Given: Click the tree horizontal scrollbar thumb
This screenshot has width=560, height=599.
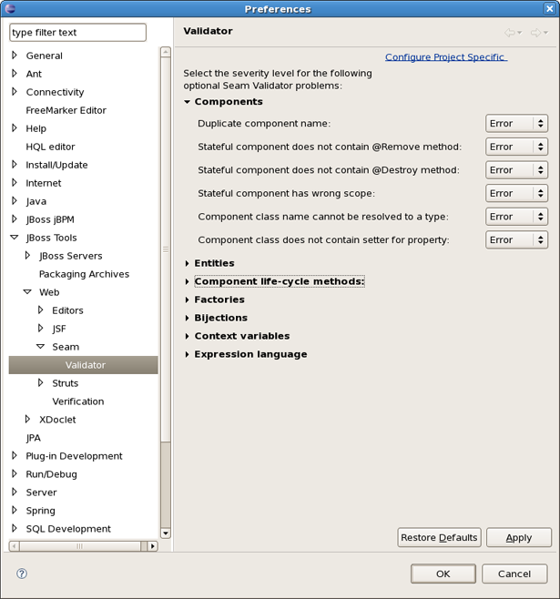Looking at the screenshot, I should 79,546.
